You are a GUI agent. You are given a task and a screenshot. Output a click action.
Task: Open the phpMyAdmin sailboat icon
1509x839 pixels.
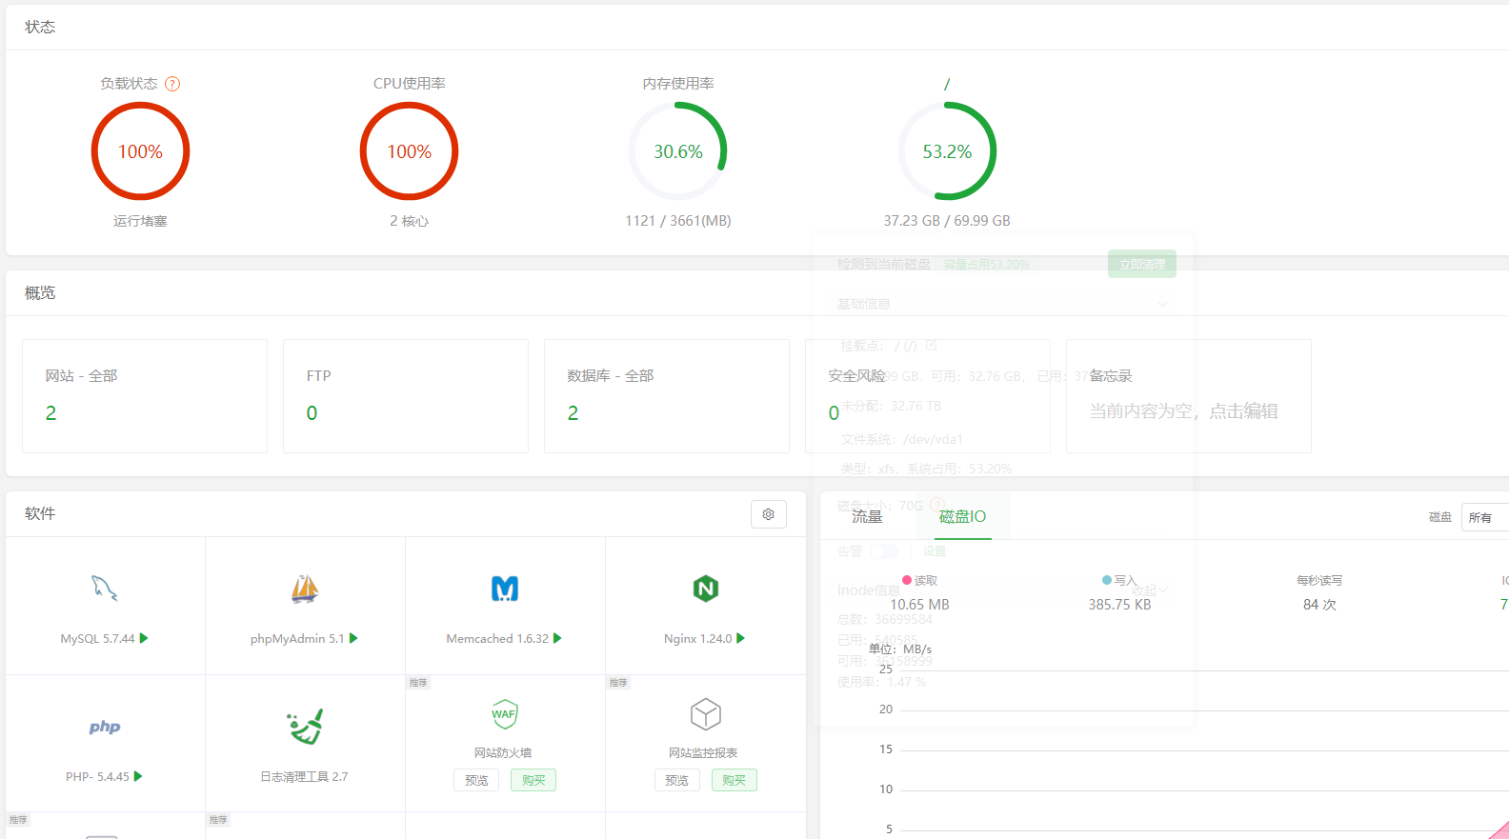coord(305,589)
